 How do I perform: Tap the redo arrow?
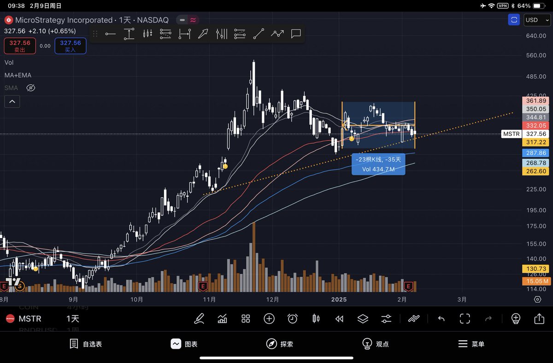coord(488,319)
